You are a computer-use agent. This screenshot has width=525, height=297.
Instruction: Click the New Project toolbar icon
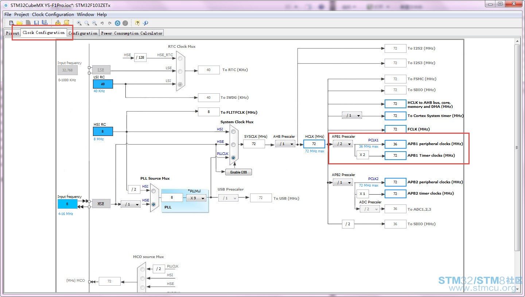coord(12,23)
